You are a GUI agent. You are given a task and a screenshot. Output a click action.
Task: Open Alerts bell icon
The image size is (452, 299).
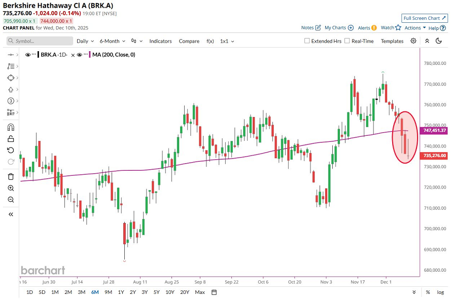coord(374,28)
